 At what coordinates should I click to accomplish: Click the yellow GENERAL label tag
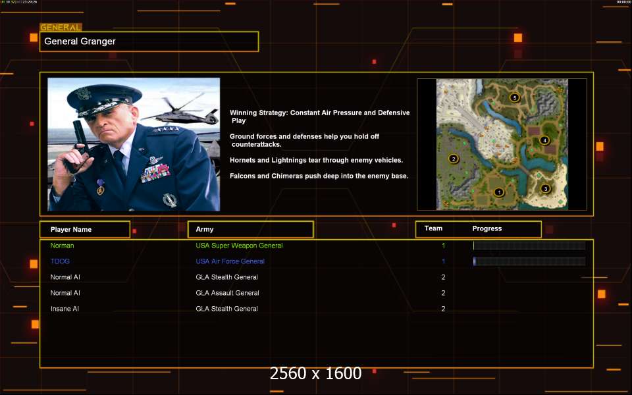point(61,28)
